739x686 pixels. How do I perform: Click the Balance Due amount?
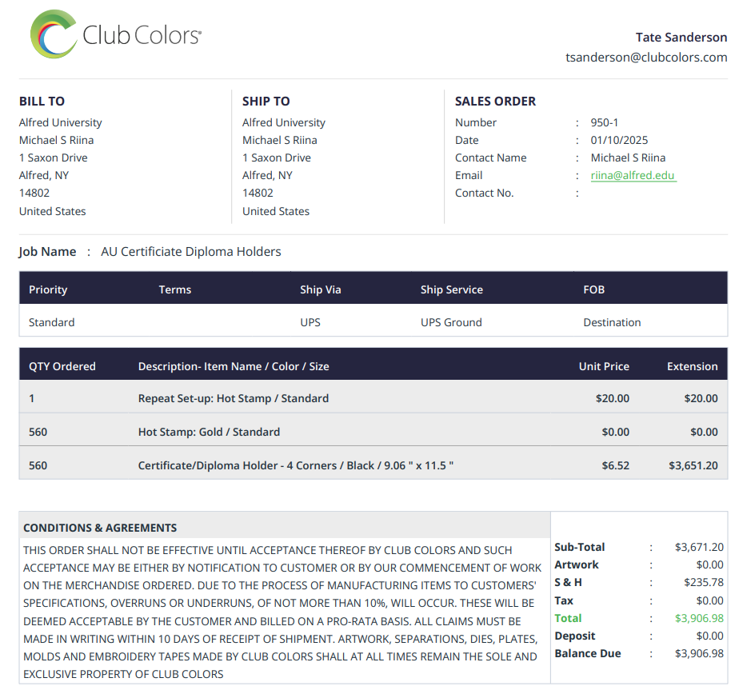click(699, 653)
